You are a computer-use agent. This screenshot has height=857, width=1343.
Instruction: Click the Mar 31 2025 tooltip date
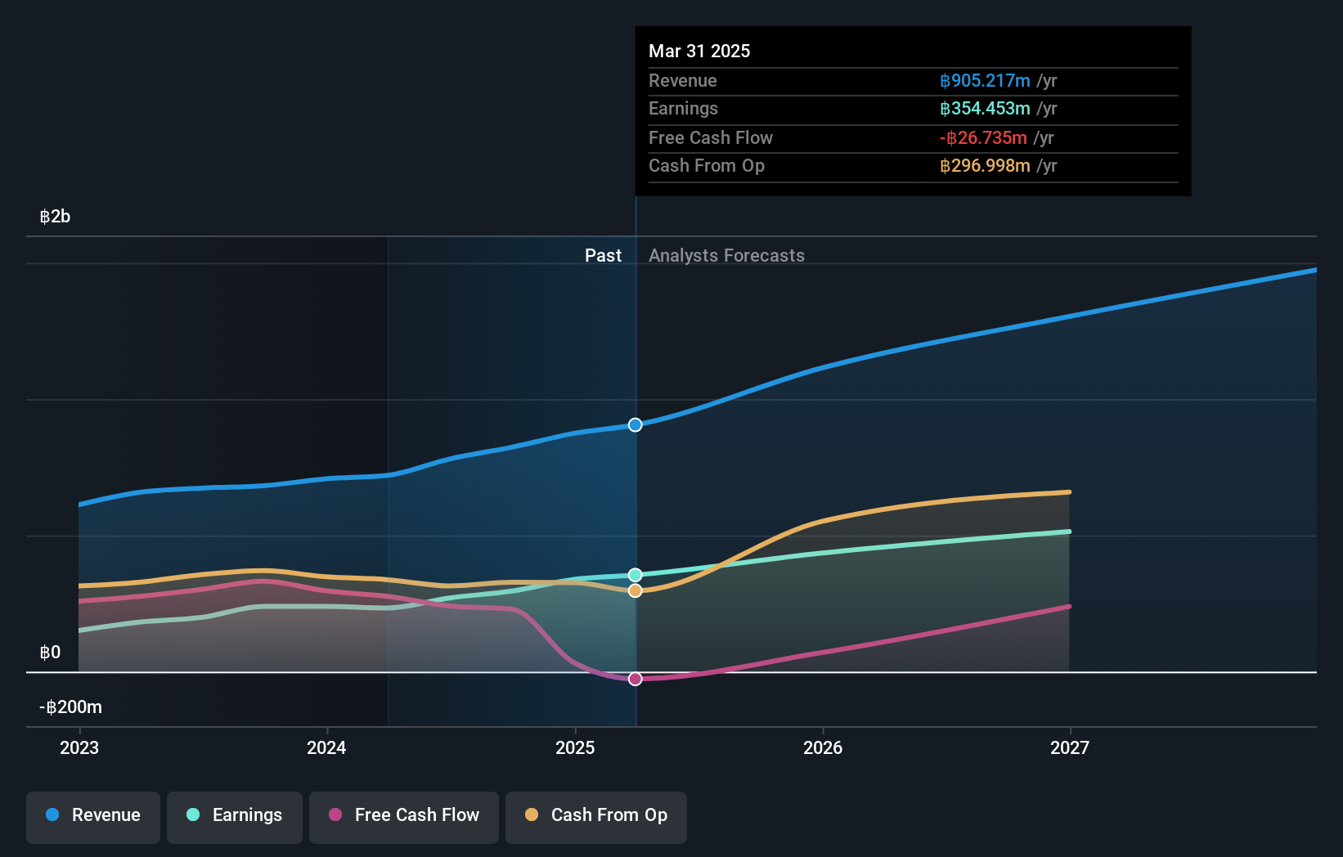[699, 52]
